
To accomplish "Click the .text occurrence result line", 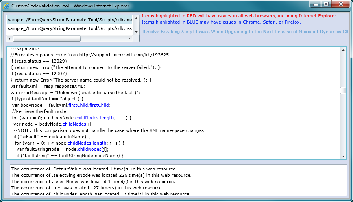I will coord(94,188).
